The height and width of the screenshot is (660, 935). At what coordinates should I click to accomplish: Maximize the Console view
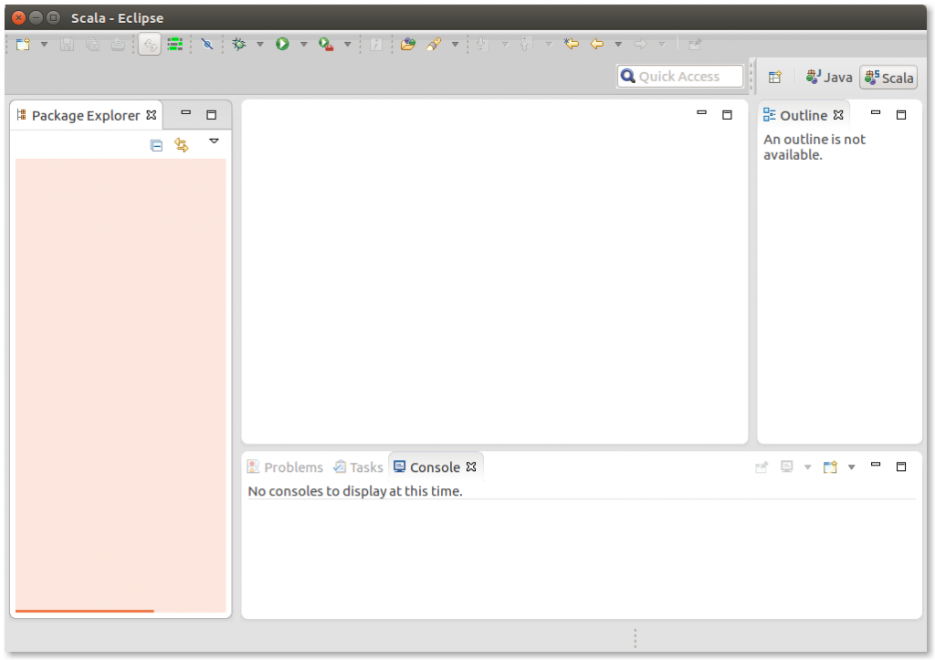(901, 466)
